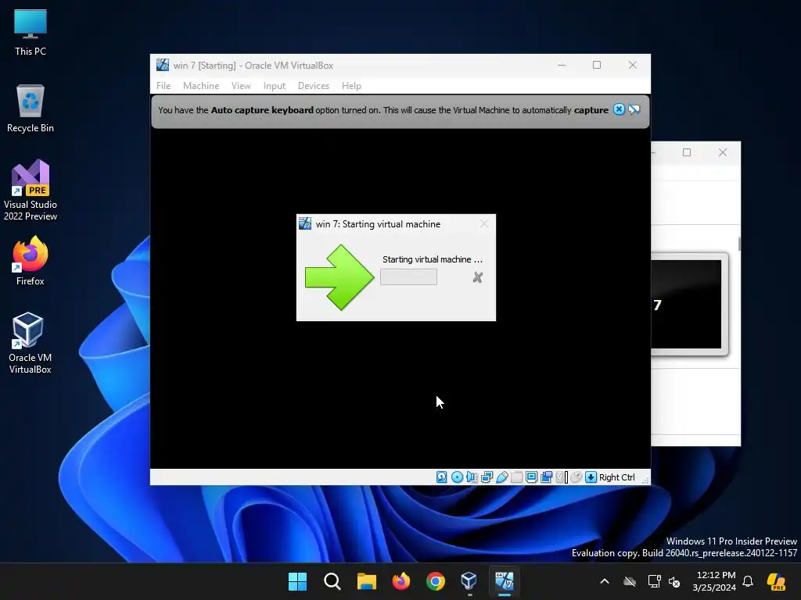The height and width of the screenshot is (600, 801).
Task: Open the USB devices status icon
Action: 501,477
